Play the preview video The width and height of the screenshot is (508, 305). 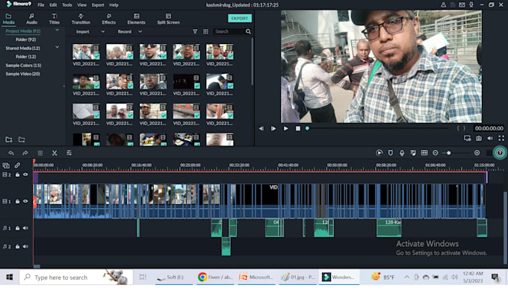(285, 128)
